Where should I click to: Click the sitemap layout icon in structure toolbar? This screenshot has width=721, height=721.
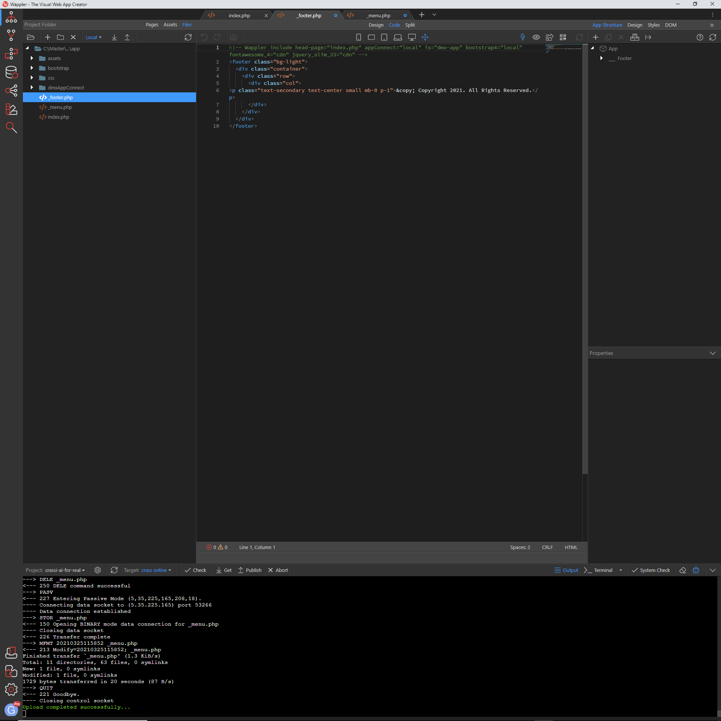pos(635,37)
